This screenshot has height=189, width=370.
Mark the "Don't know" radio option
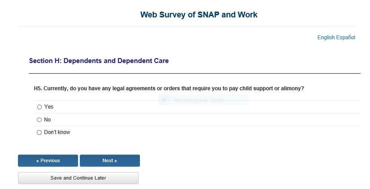pos(39,133)
